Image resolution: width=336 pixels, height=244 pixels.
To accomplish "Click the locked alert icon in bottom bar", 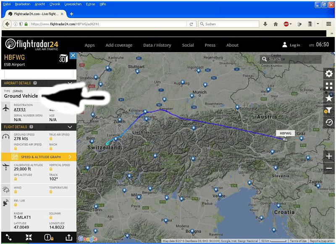I will point(49,237).
